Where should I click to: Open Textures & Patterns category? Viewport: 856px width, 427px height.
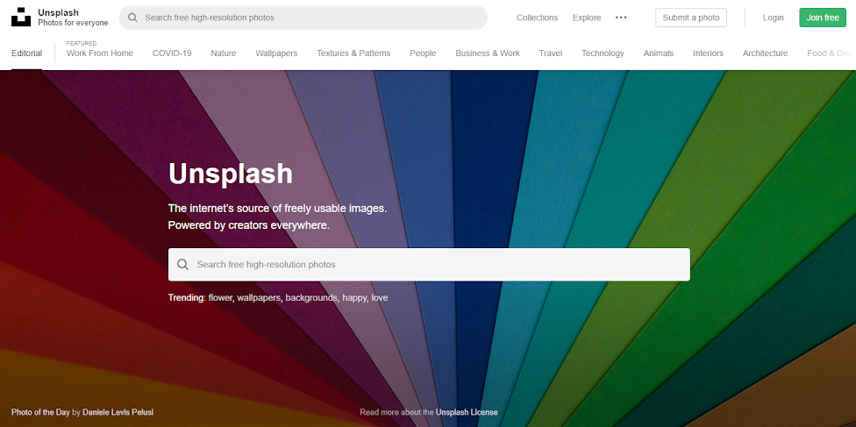353,53
